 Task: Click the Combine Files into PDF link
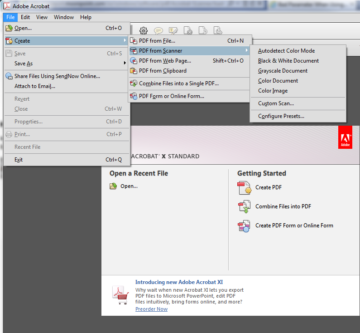(x=283, y=206)
